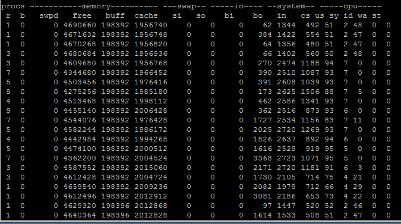The height and width of the screenshot is (224, 401).
Task: Click free memory value 4659540
Action: coord(80,187)
